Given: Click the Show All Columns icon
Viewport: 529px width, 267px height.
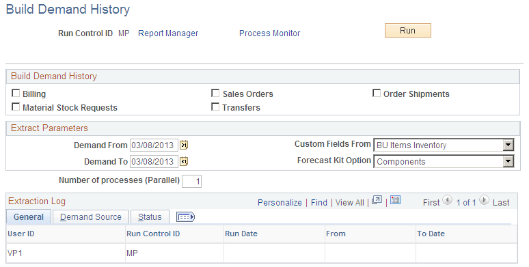Looking at the screenshot, I should (185, 217).
